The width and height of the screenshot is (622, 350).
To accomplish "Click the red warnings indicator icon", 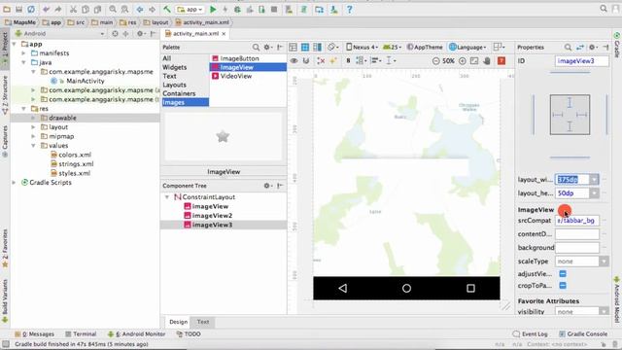I will [x=501, y=60].
